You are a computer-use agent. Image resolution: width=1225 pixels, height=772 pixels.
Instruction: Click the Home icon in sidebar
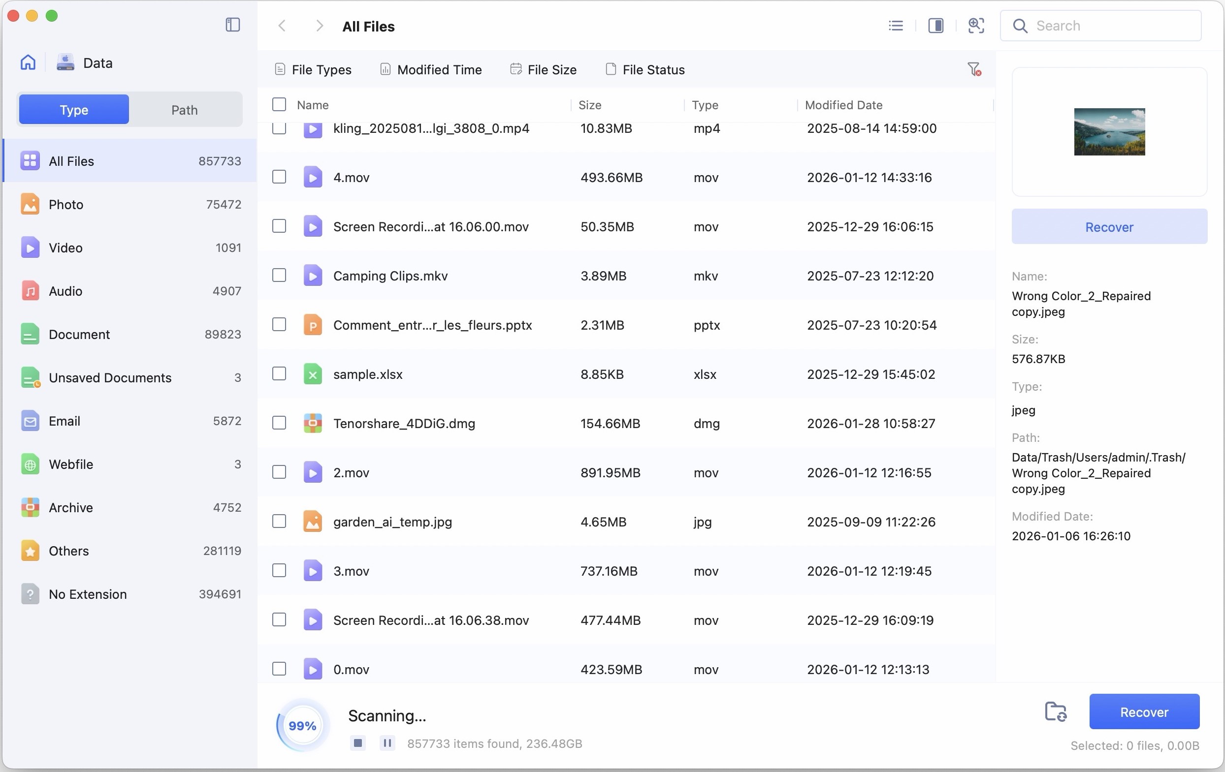pyautogui.click(x=28, y=62)
